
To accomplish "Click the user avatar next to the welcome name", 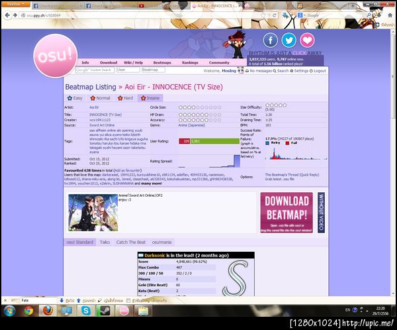I will pyautogui.click(x=241, y=70).
